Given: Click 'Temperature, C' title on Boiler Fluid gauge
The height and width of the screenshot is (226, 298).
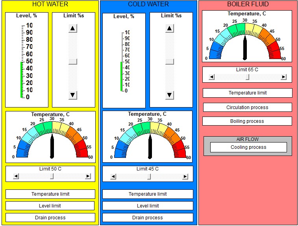Looking at the screenshot, I should tap(247, 14).
